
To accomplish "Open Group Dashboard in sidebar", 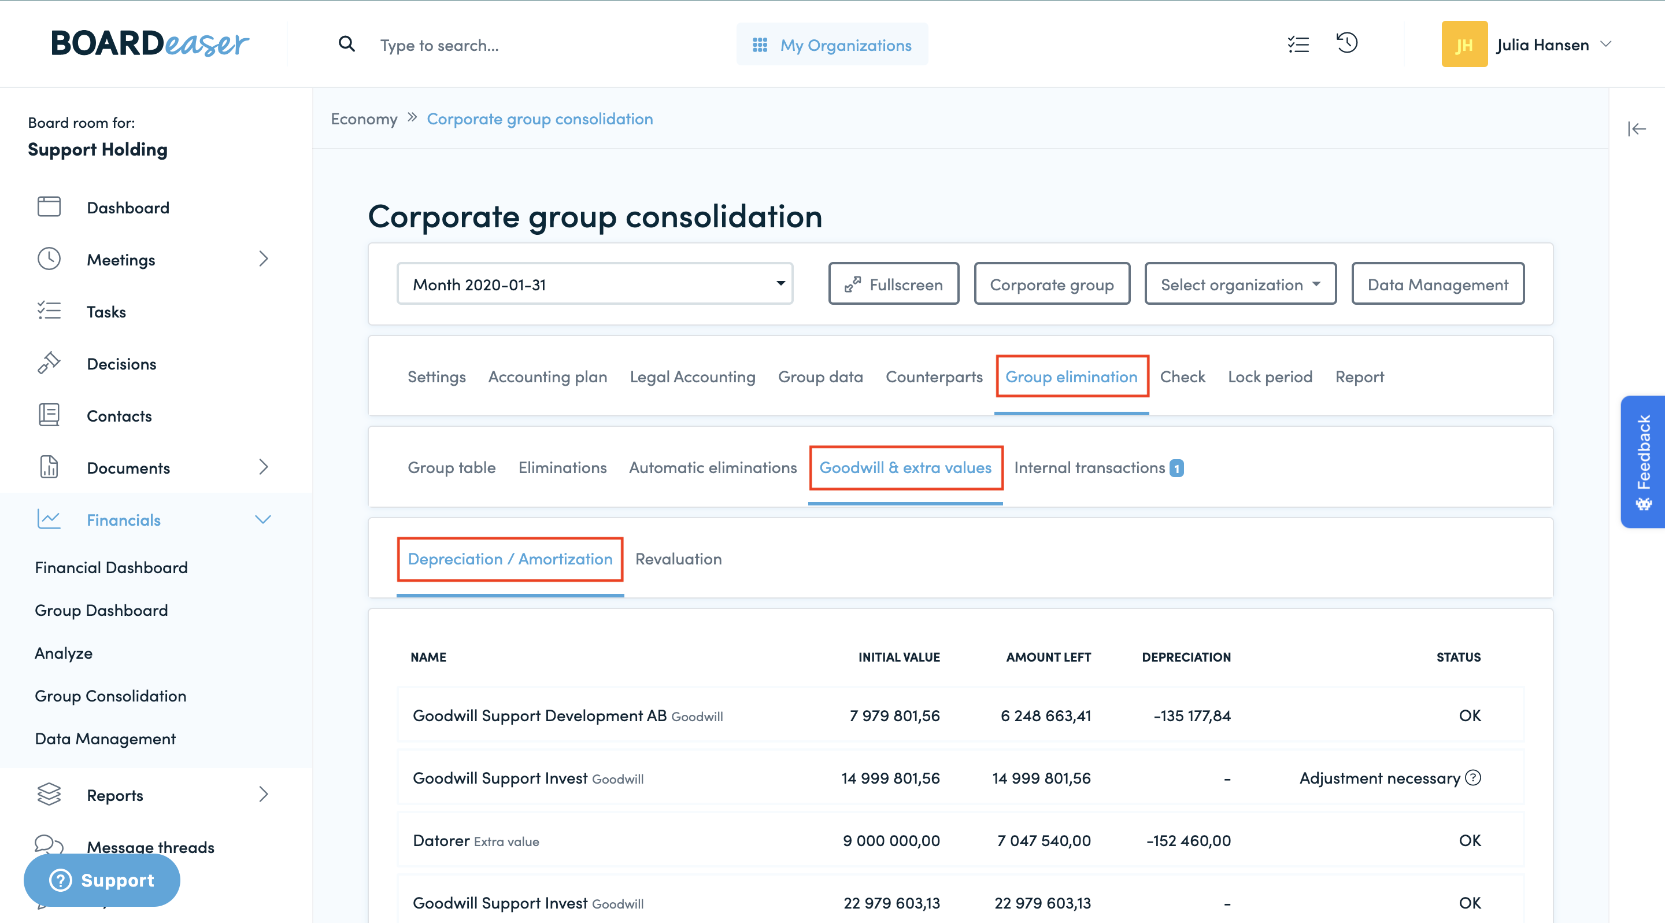I will click(x=102, y=610).
